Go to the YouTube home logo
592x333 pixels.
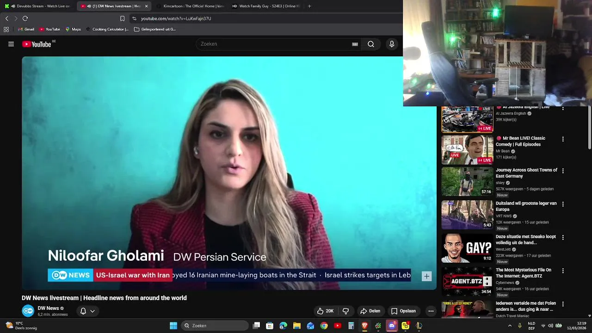pyautogui.click(x=37, y=44)
